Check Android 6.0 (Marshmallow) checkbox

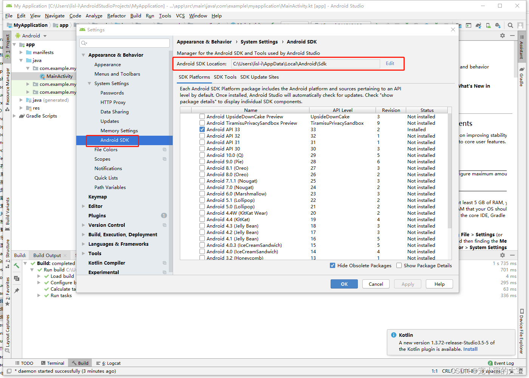click(x=202, y=194)
